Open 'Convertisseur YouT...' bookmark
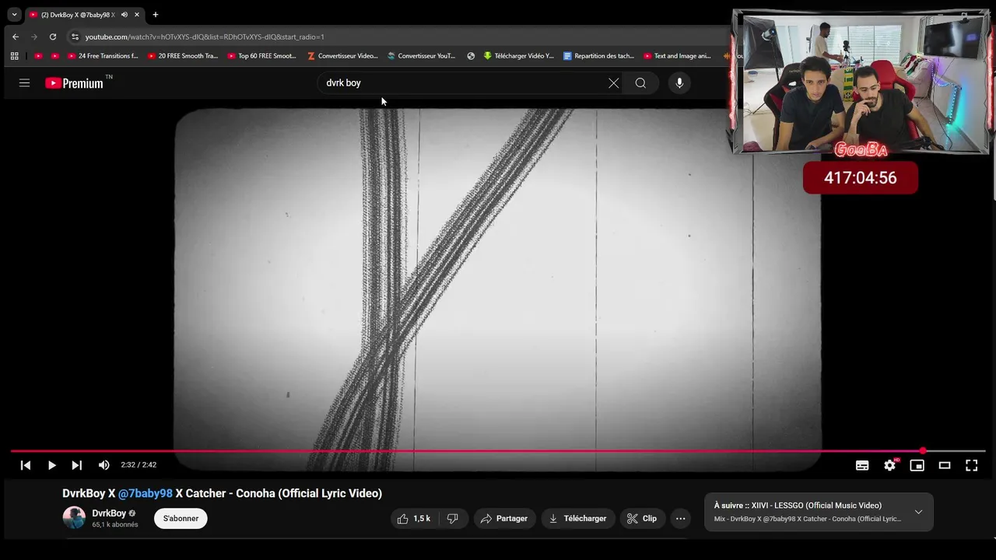Image resolution: width=996 pixels, height=560 pixels. click(x=422, y=56)
